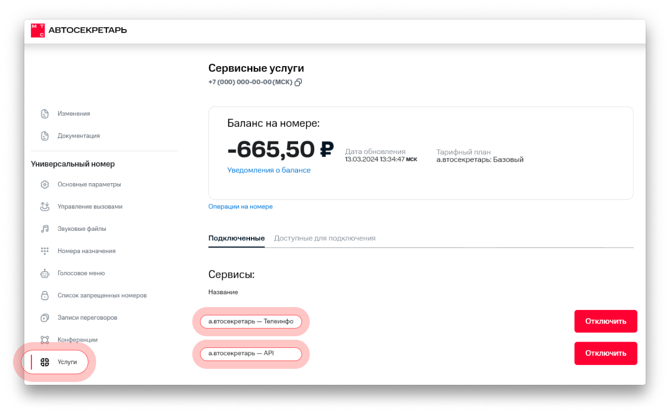
Task: Click the Основные параметры gear icon
Action: pos(45,185)
